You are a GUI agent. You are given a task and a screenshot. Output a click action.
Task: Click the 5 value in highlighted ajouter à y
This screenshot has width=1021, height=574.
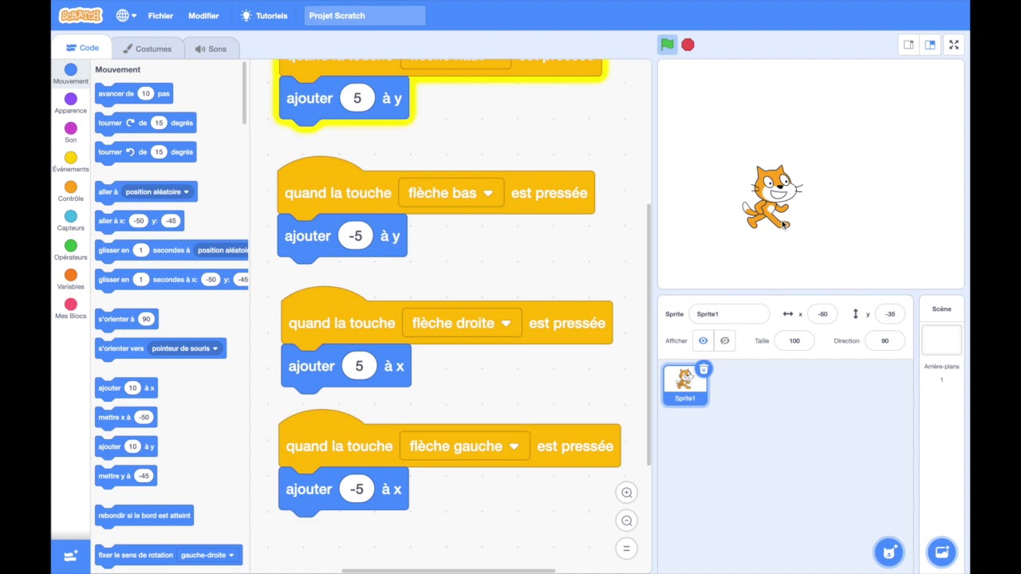coord(357,98)
